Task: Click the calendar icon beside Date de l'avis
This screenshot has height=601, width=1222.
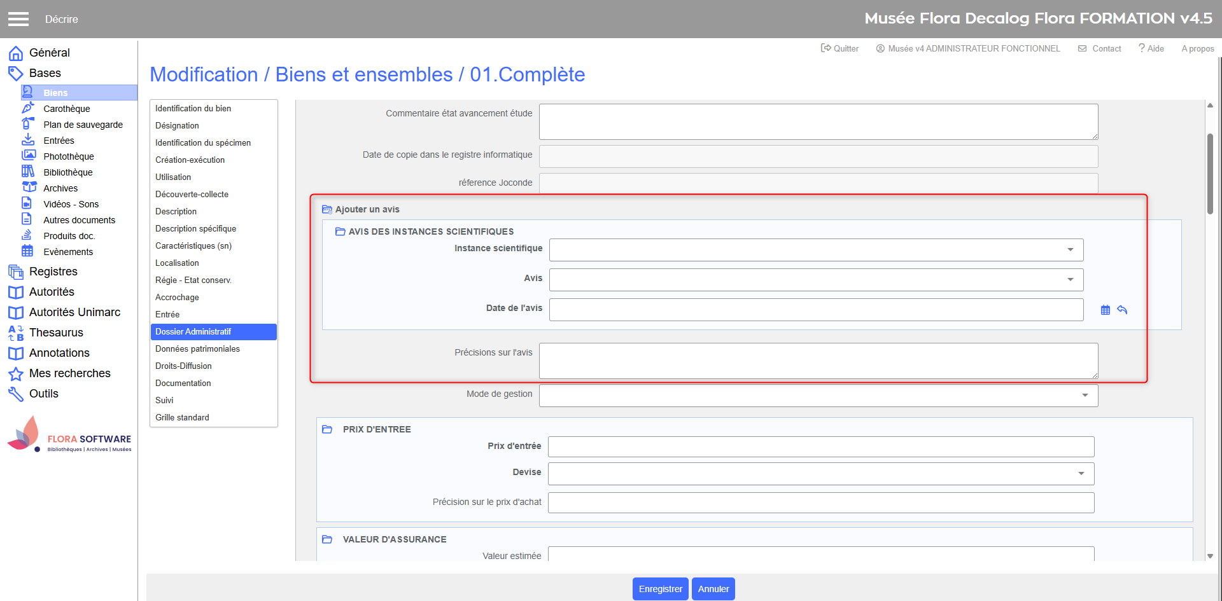Action: (x=1106, y=310)
